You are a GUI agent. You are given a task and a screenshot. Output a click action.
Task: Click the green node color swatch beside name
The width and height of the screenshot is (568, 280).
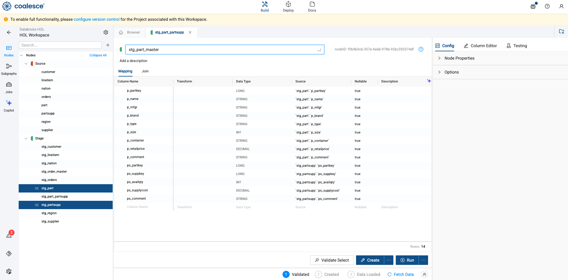coord(121,49)
